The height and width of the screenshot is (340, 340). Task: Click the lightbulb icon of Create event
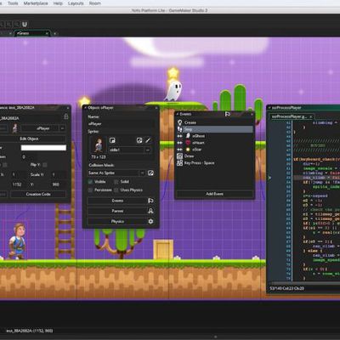coord(179,122)
